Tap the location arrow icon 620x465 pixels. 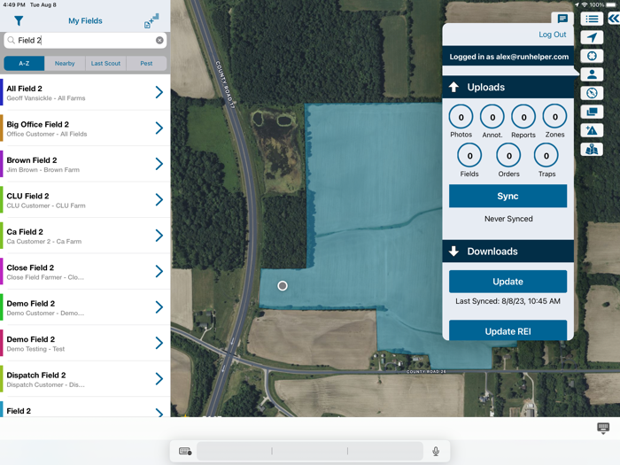(592, 37)
